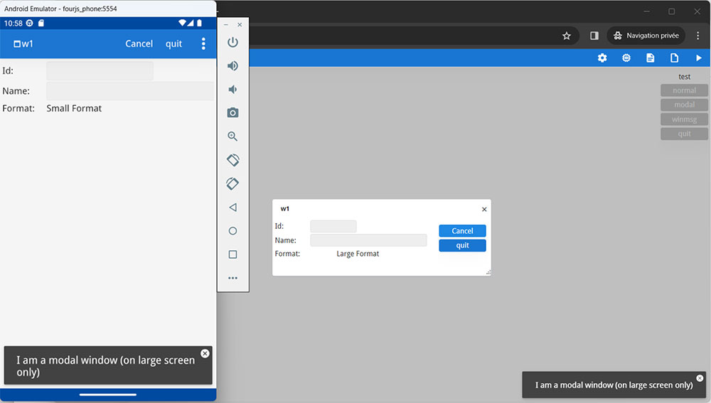Tap the emulator Home circle button
The width and height of the screenshot is (711, 403).
click(232, 231)
